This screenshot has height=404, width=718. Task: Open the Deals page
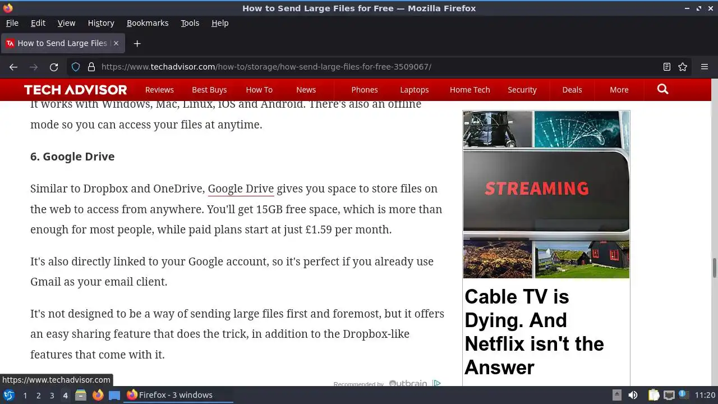tap(572, 90)
